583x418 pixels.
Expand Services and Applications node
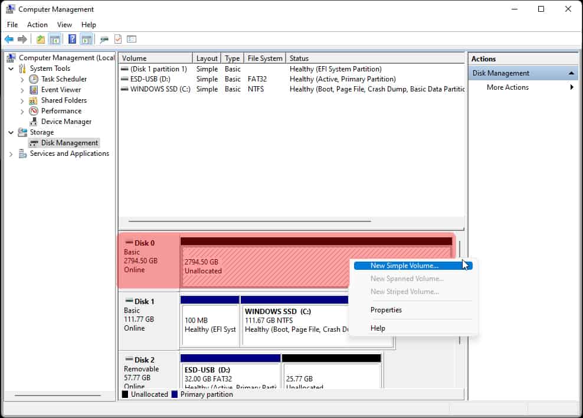pyautogui.click(x=11, y=154)
